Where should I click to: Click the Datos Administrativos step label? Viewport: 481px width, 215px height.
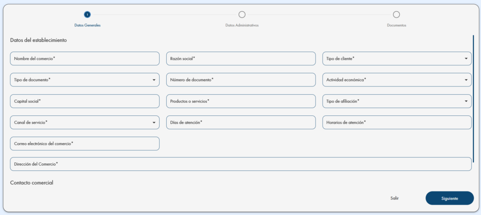(x=242, y=25)
